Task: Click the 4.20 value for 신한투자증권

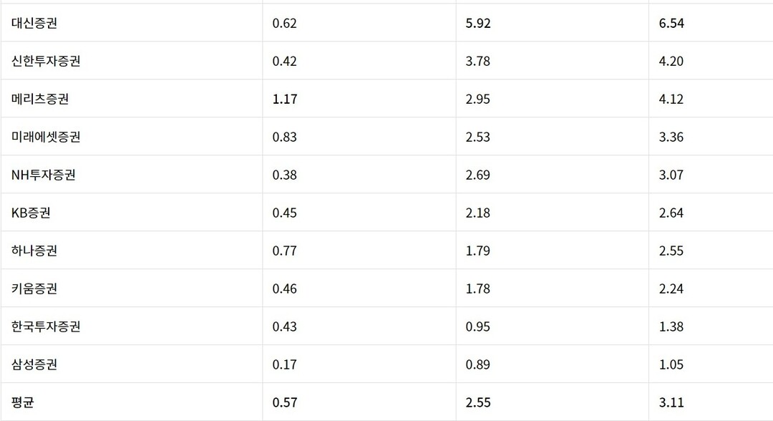Action: (671, 61)
